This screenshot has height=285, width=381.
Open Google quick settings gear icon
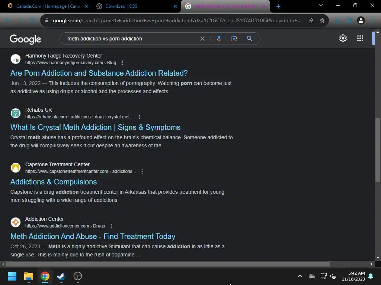(343, 38)
